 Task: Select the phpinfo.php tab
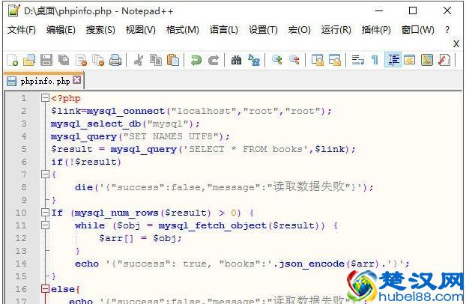pos(45,81)
